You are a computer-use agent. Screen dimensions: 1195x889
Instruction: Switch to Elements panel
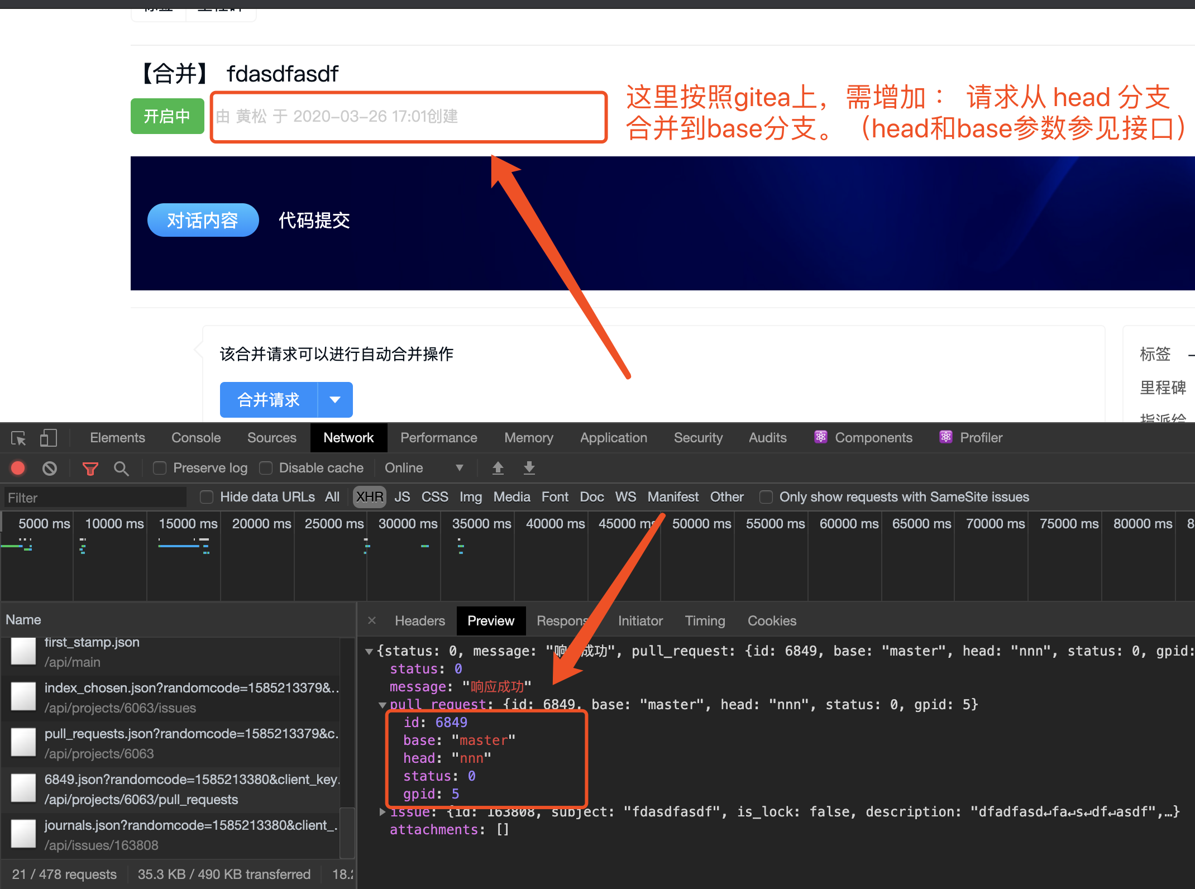(x=117, y=438)
